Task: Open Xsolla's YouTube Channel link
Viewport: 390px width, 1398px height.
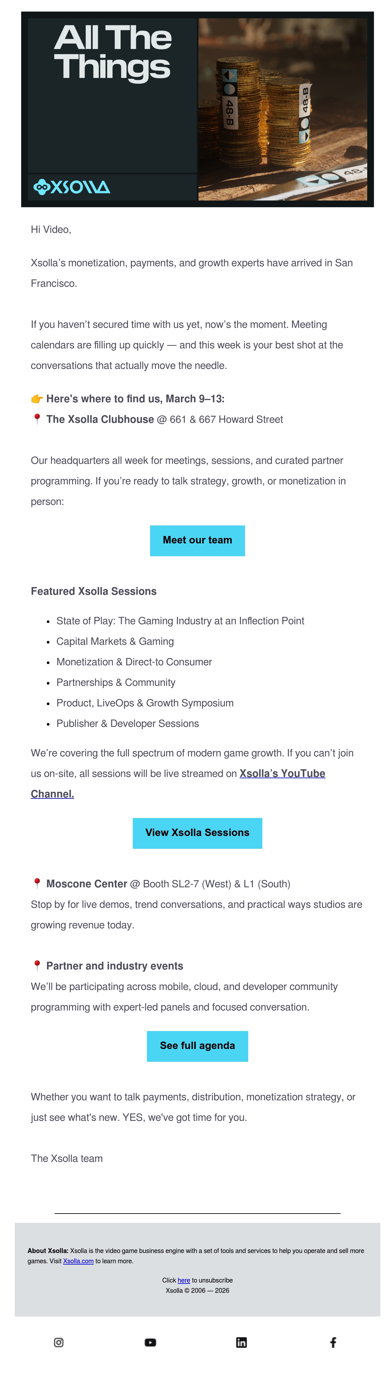Action: point(178,784)
